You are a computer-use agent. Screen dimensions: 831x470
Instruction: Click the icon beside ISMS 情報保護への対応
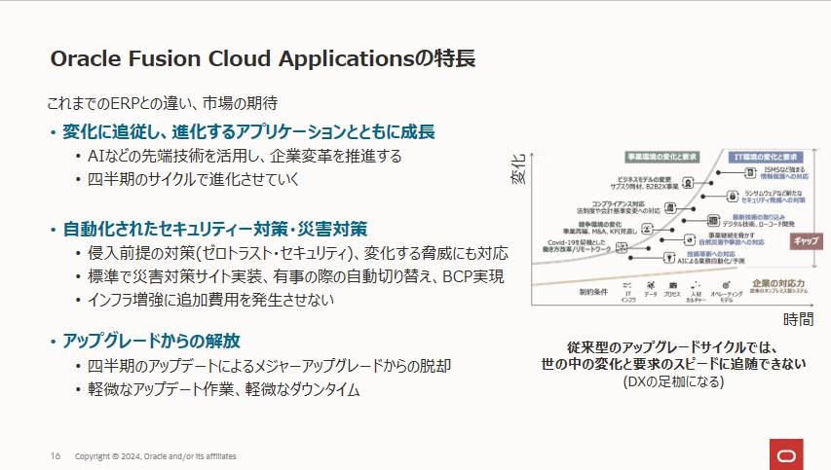750,172
